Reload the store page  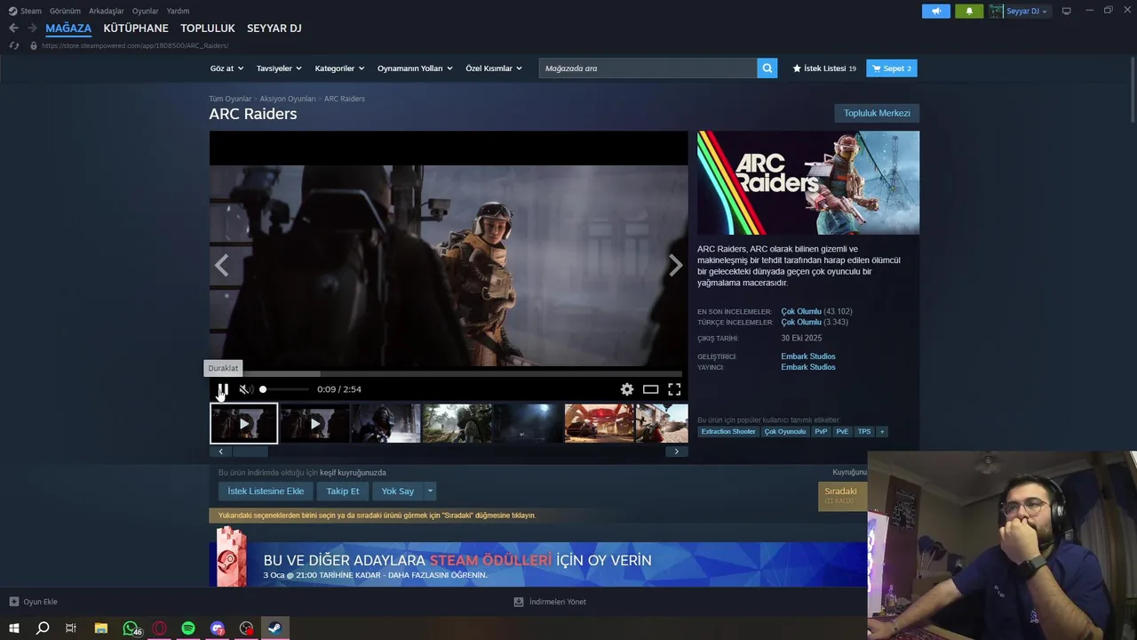coord(13,45)
